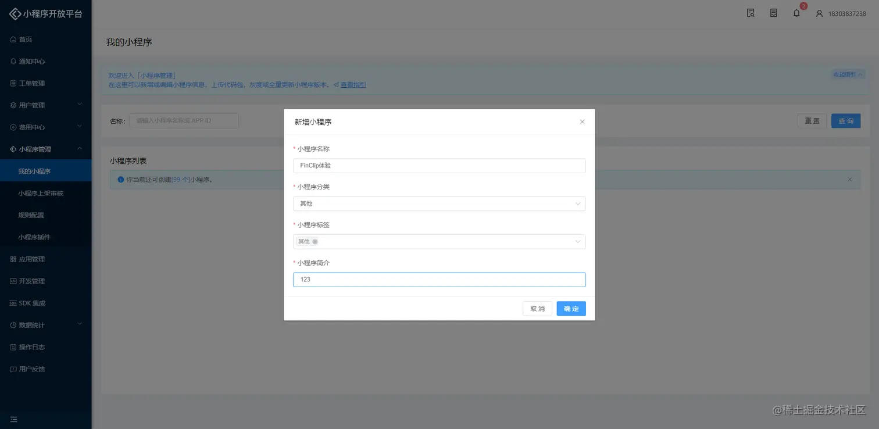
Task: Click the 通知中心 bell icon in sidebar
Action: point(13,61)
